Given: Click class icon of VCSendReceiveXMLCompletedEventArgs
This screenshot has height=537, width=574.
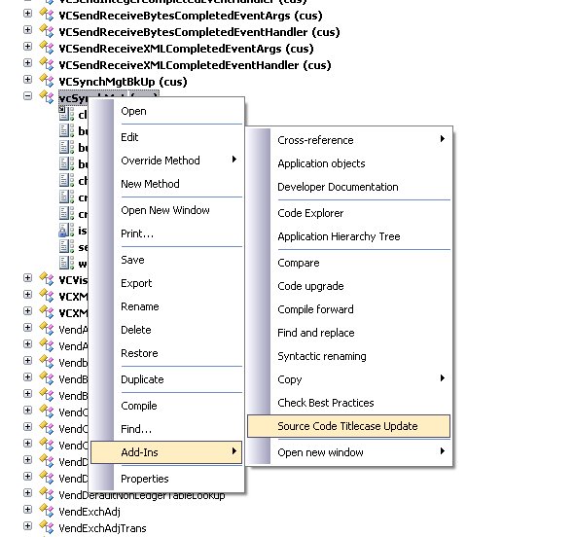Looking at the screenshot, I should [47, 48].
